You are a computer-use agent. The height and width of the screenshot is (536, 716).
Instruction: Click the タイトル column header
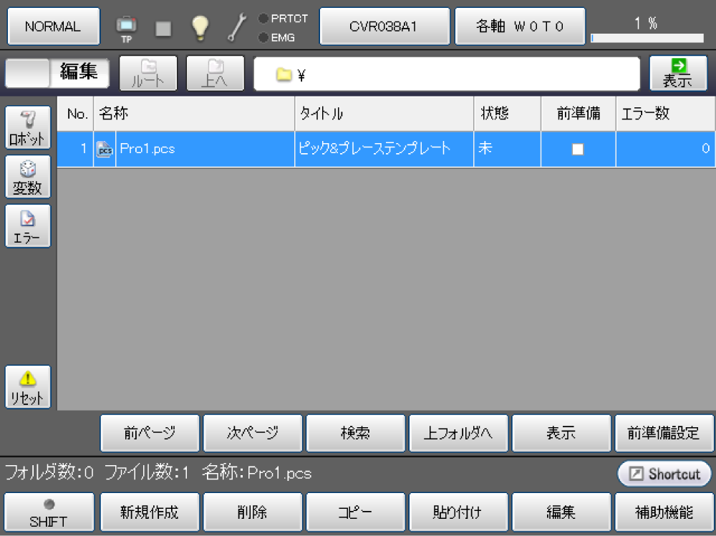pos(383,114)
